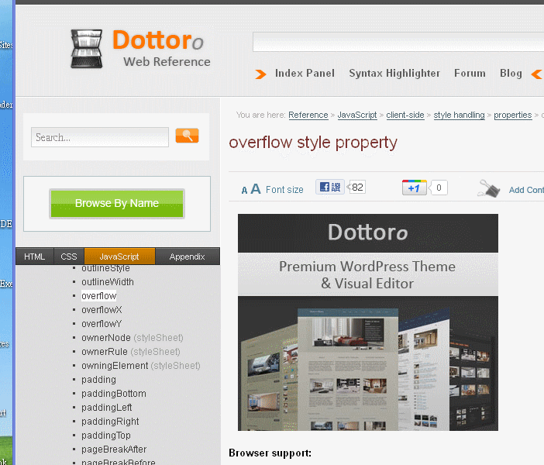Select the small A font size icon
Screen dimensions: 544x465
click(244, 190)
